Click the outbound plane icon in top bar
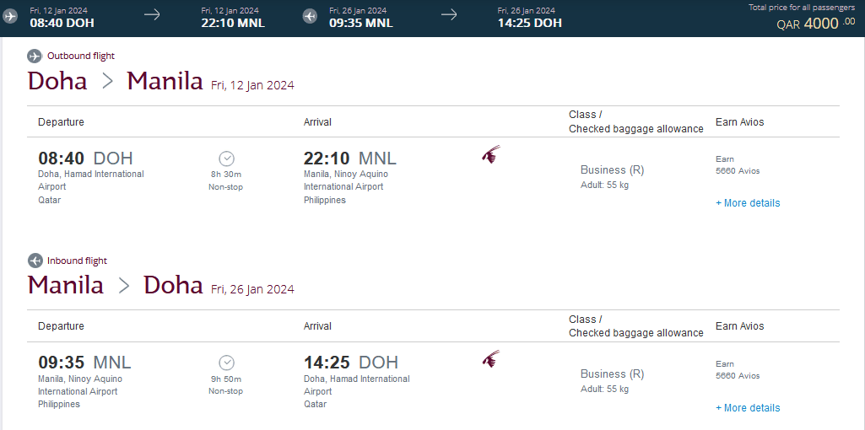This screenshot has height=430, width=865. coord(10,17)
